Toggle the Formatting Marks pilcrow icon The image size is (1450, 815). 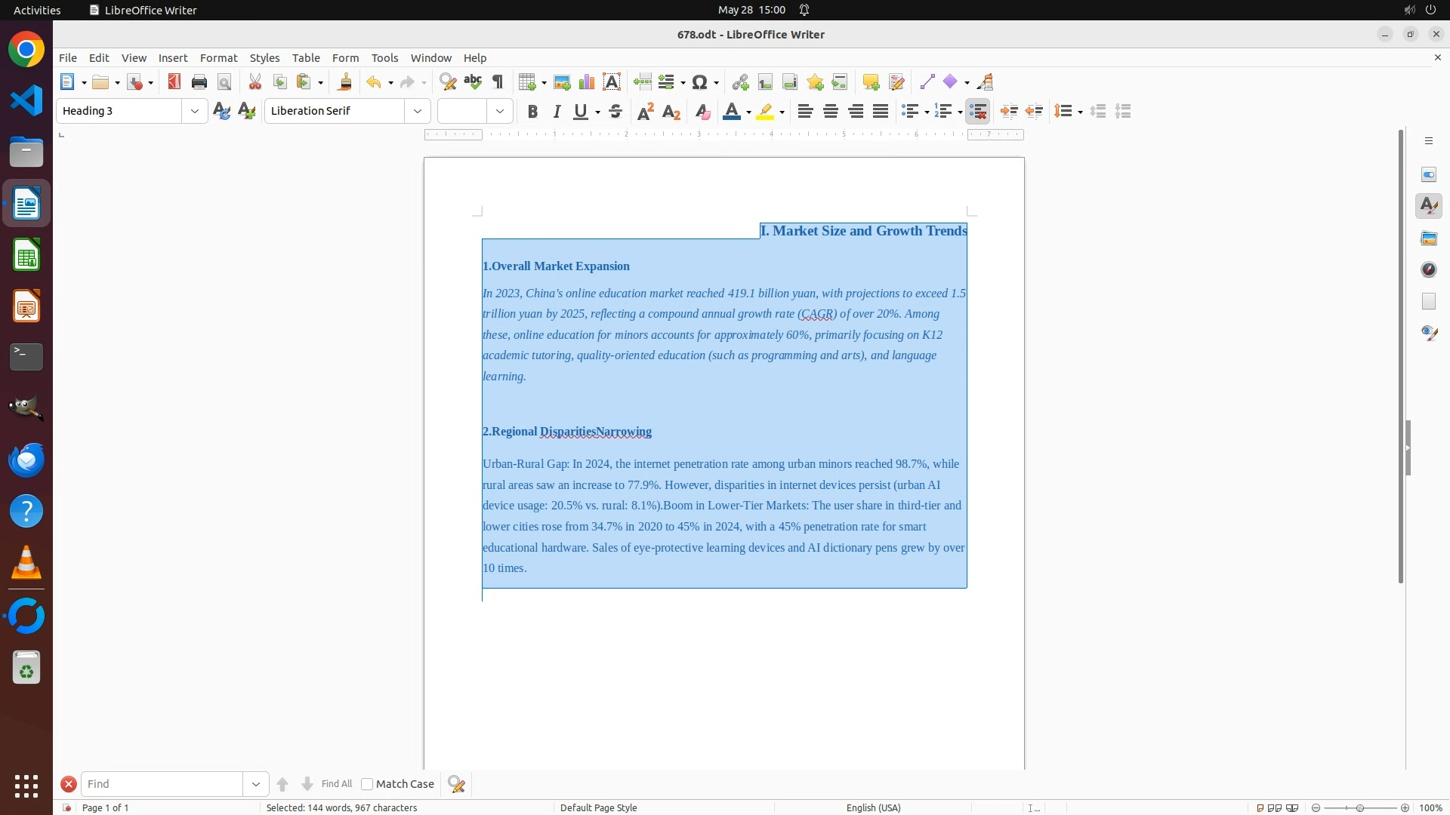point(498,82)
